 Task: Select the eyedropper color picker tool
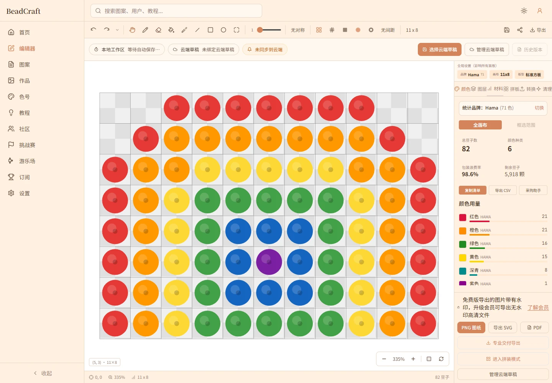184,30
